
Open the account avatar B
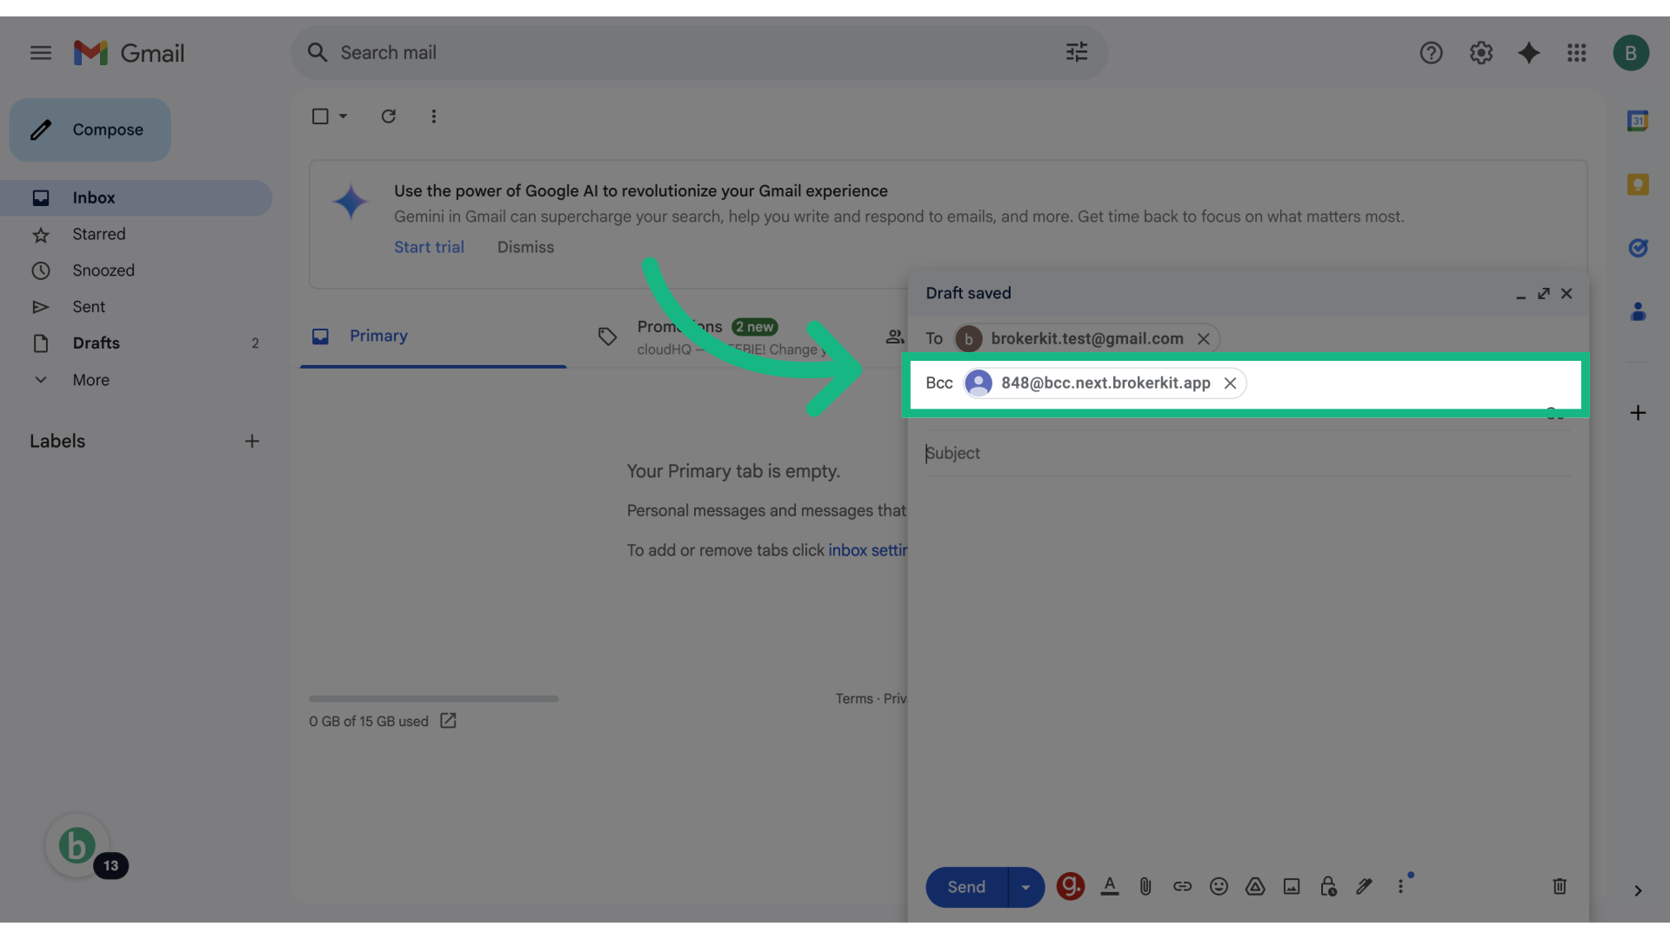[1631, 53]
